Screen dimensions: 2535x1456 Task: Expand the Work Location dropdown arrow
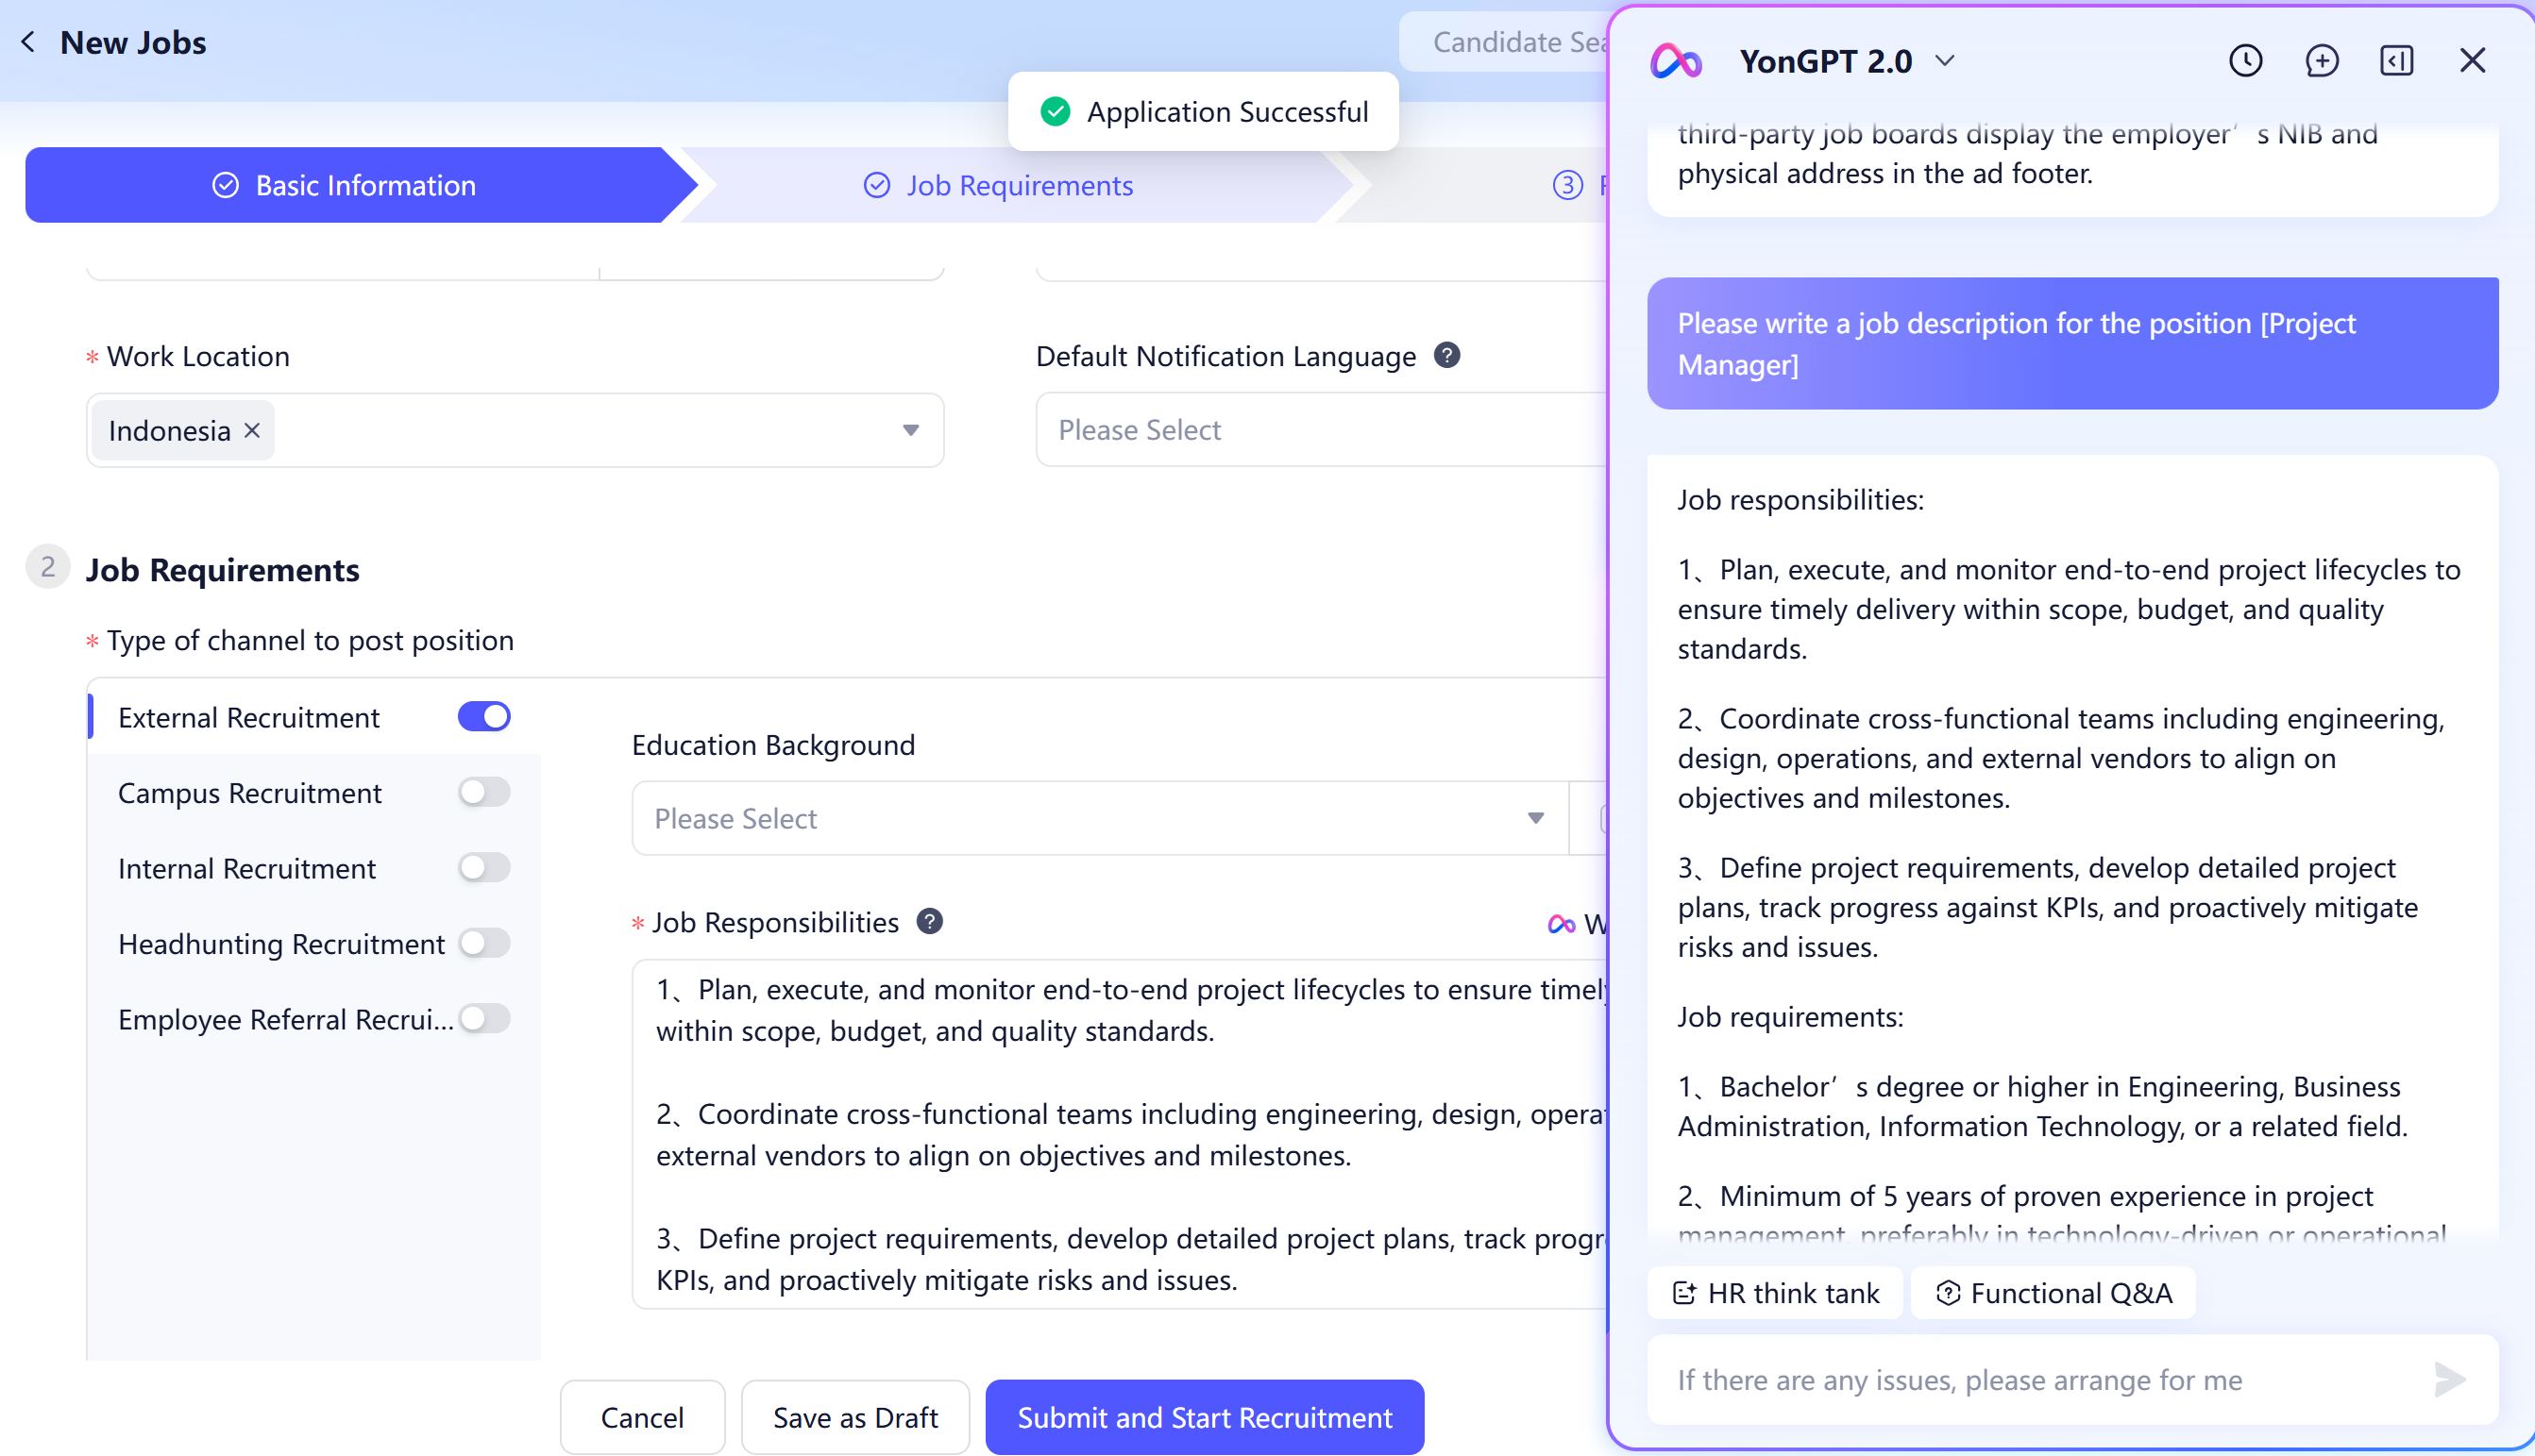pyautogui.click(x=910, y=430)
